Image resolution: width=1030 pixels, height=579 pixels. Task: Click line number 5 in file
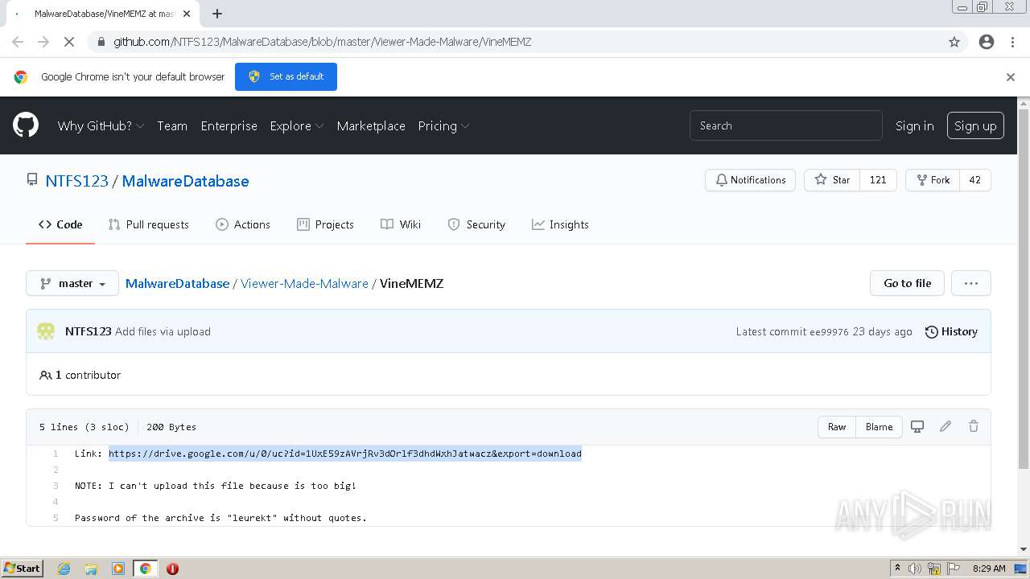point(56,518)
